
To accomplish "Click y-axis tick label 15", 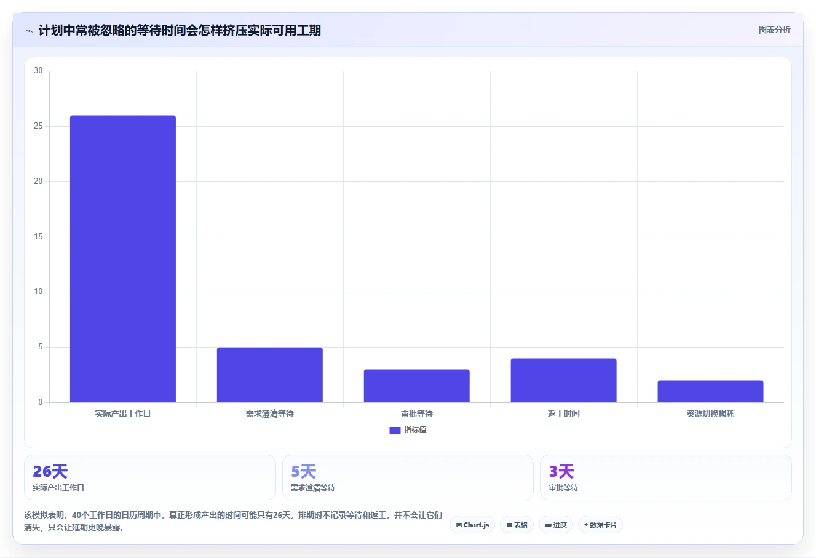I will 38,237.
